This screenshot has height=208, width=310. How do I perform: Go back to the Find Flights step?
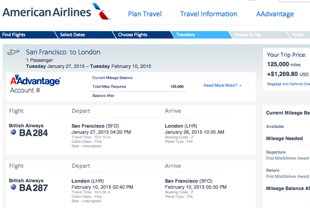pos(27,34)
